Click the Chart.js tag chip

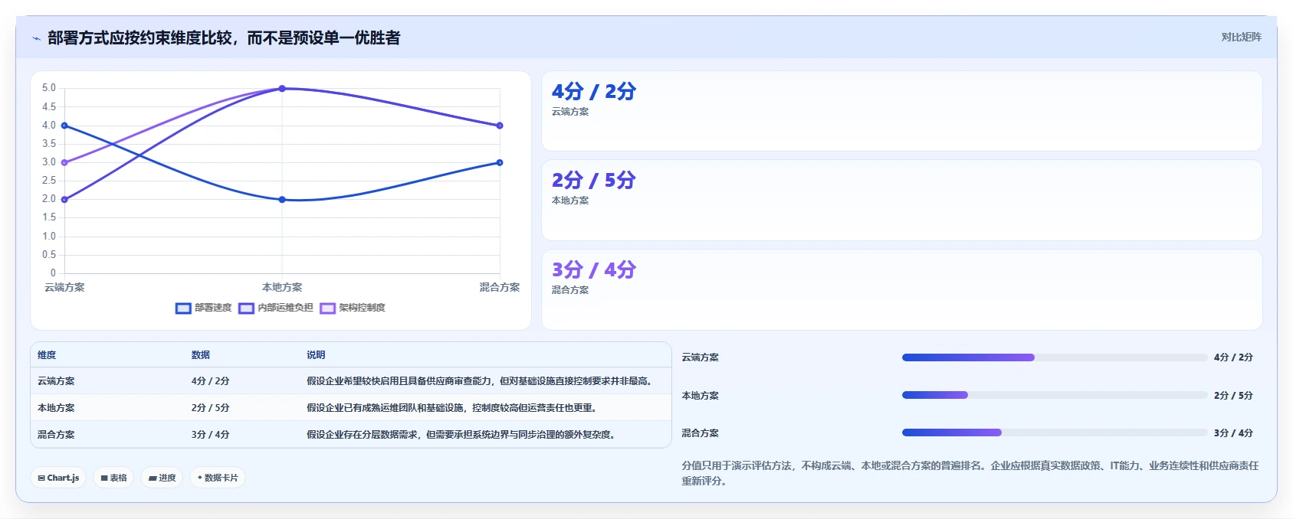[58, 478]
